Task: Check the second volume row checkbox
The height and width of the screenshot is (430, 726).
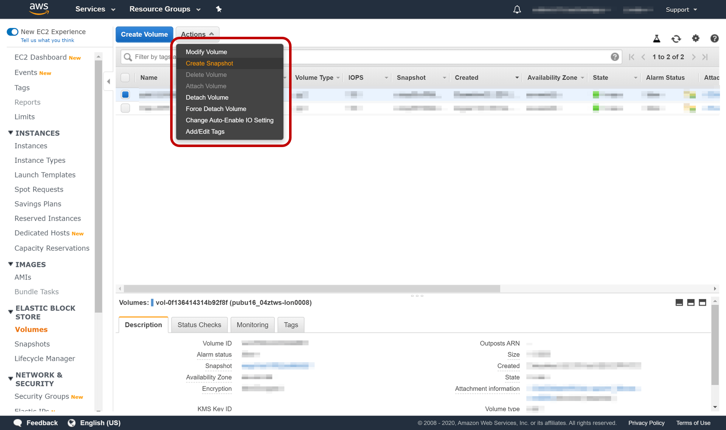Action: tap(125, 108)
